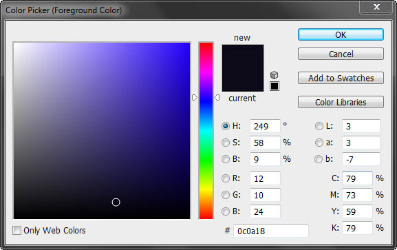
Task: Select the R red radio button
Action: (x=226, y=178)
